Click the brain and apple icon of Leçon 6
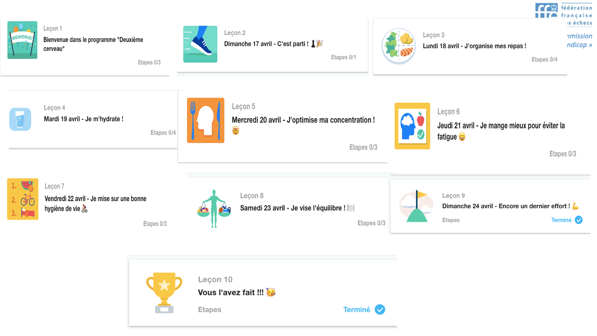The width and height of the screenshot is (597, 336). point(412,126)
